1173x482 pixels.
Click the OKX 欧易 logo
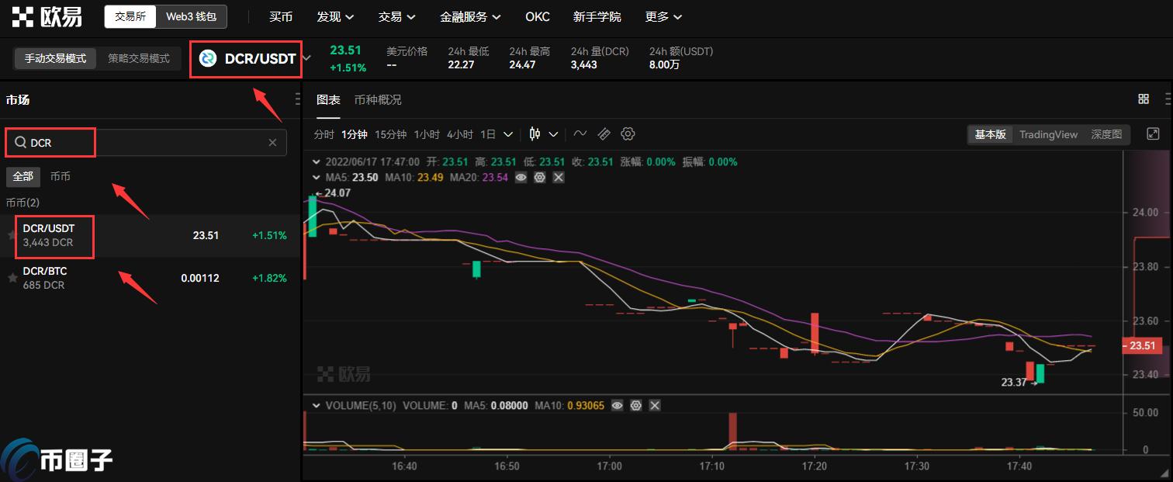click(x=47, y=16)
